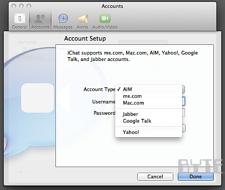Open the Audio/Video preferences pane

click(x=105, y=21)
